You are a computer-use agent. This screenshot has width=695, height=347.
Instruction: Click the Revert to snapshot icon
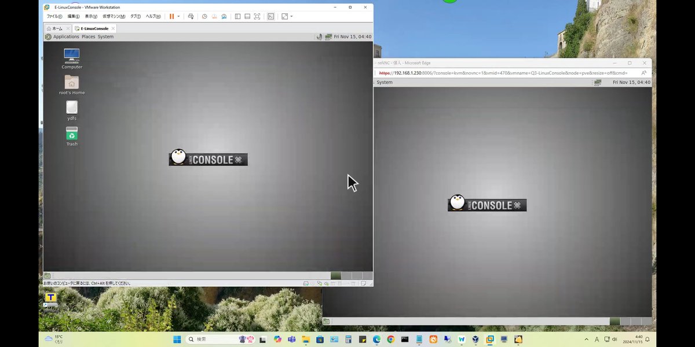pos(214,16)
